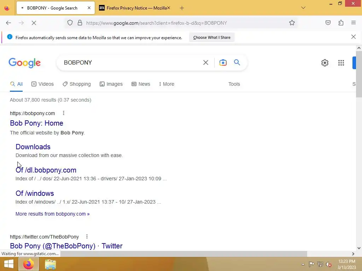
Task: Open the Of /windows sitelink
Action: point(35,193)
